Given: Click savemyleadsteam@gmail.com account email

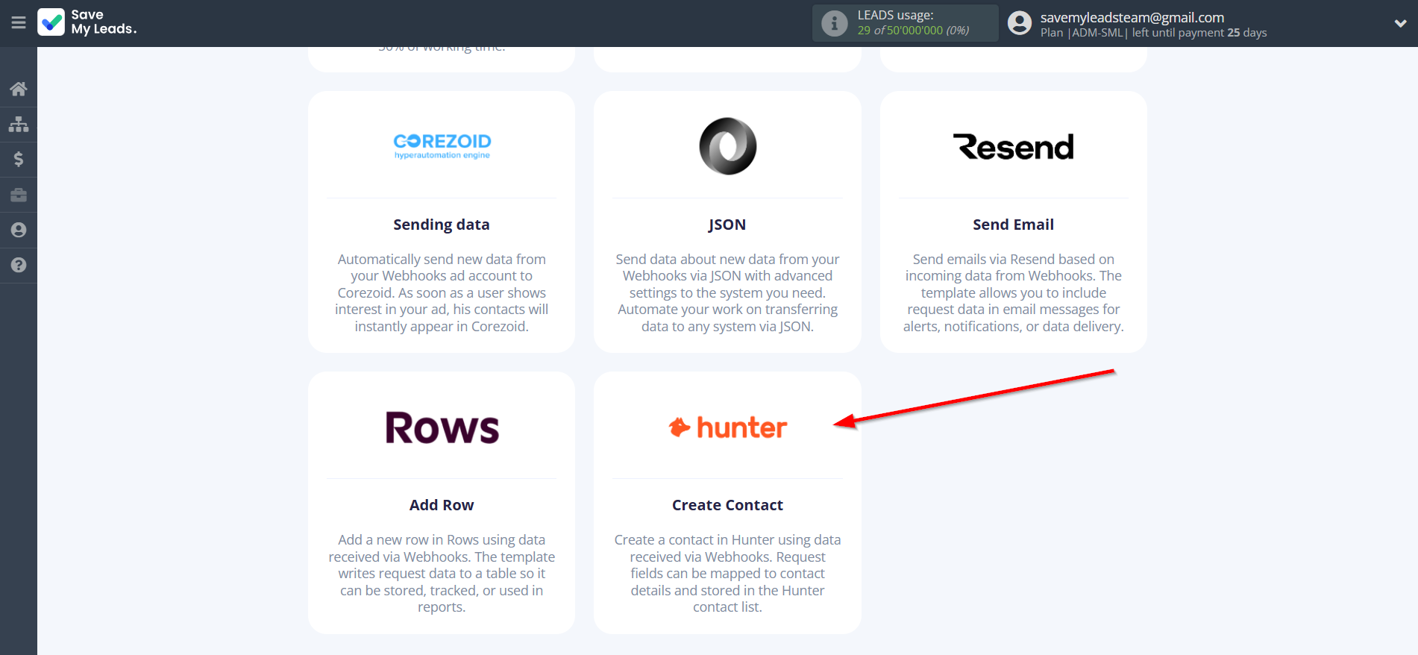Looking at the screenshot, I should click(1132, 17).
